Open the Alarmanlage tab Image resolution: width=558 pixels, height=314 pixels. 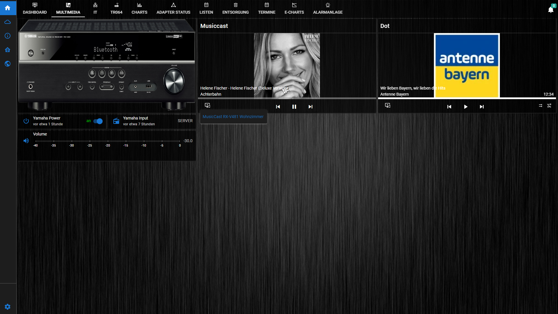coord(328,9)
